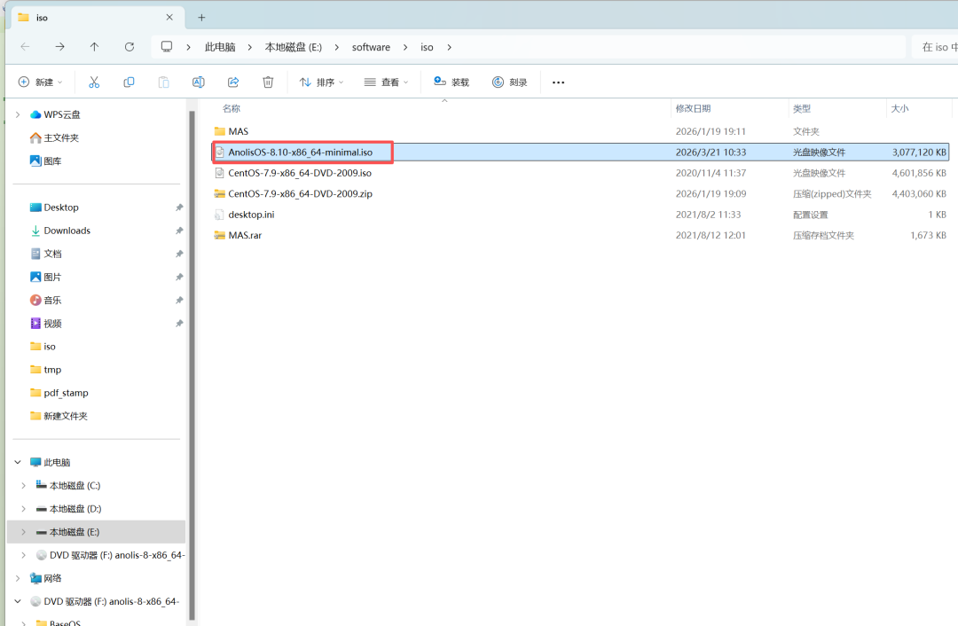The height and width of the screenshot is (626, 958).
Task: Sort by the 名称 column header
Action: pyautogui.click(x=232, y=108)
